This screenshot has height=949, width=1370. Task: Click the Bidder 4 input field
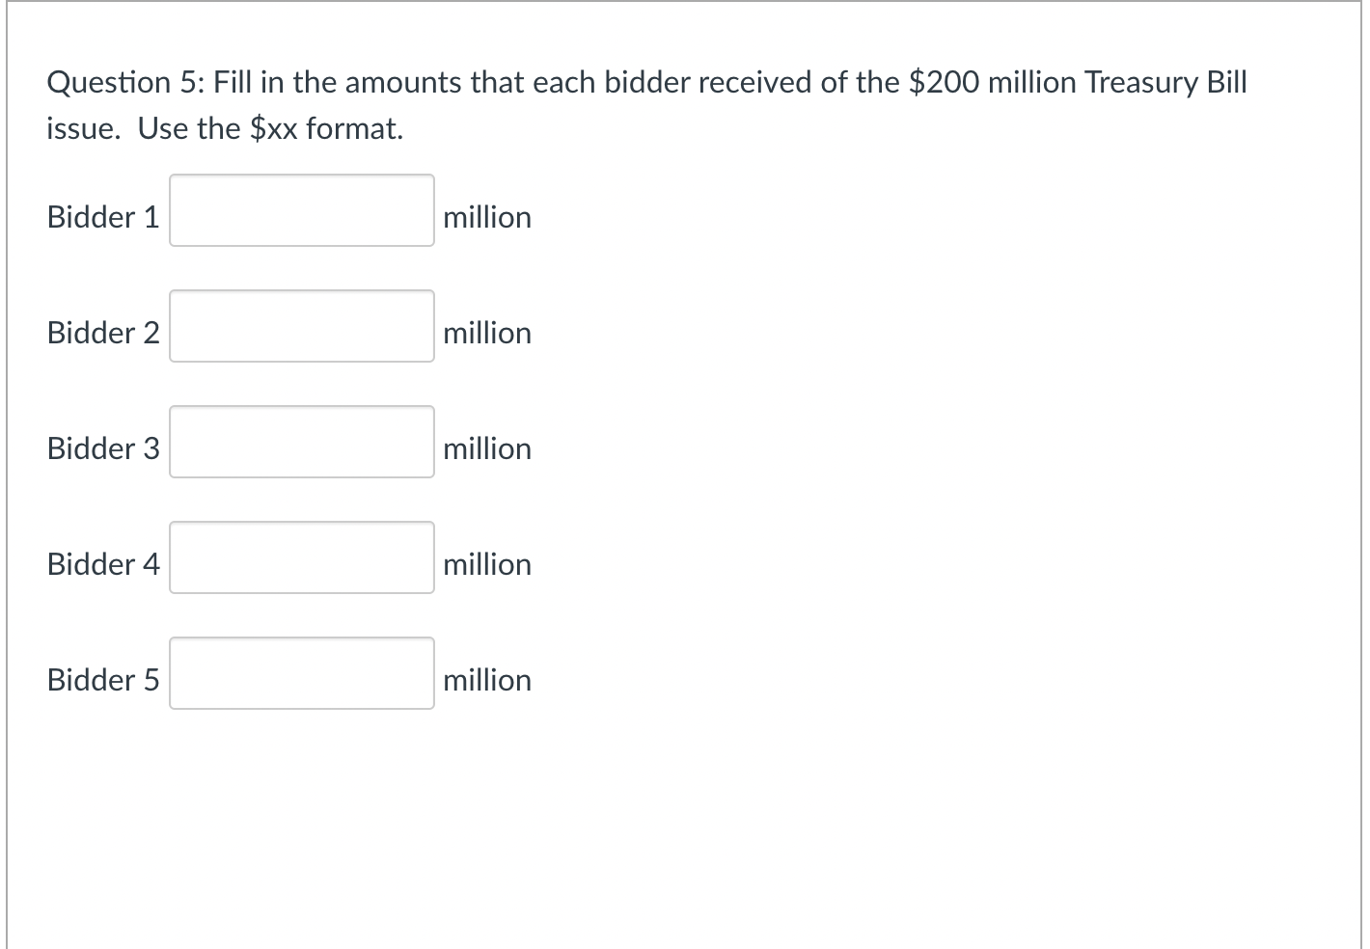301,557
